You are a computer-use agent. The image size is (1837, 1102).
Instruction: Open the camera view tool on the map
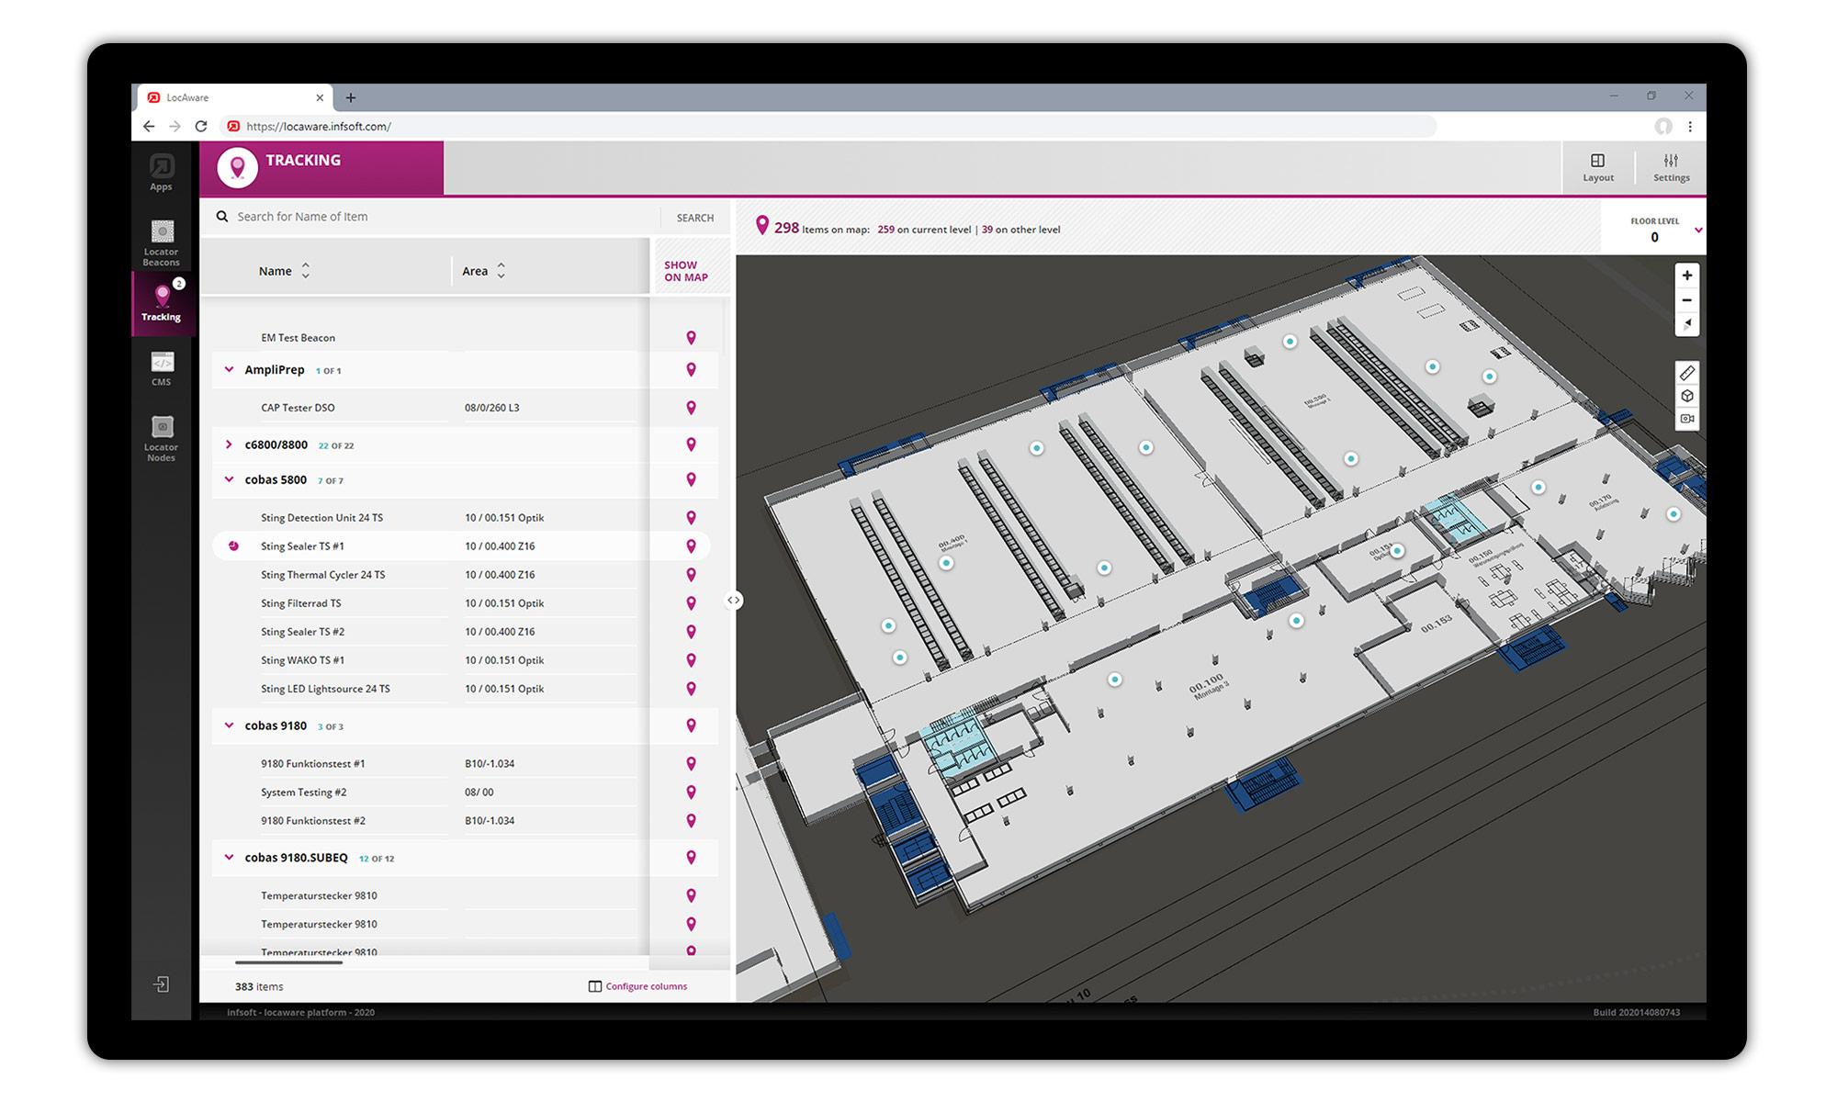point(1687,420)
